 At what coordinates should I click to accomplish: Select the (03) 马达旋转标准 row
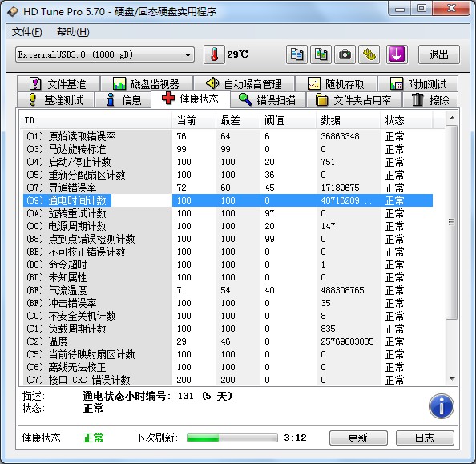coord(228,149)
